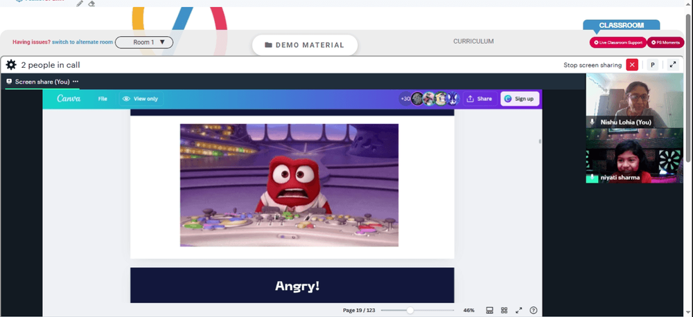Image resolution: width=693 pixels, height=317 pixels.
Task: Click the Anger character image
Action: [289, 185]
